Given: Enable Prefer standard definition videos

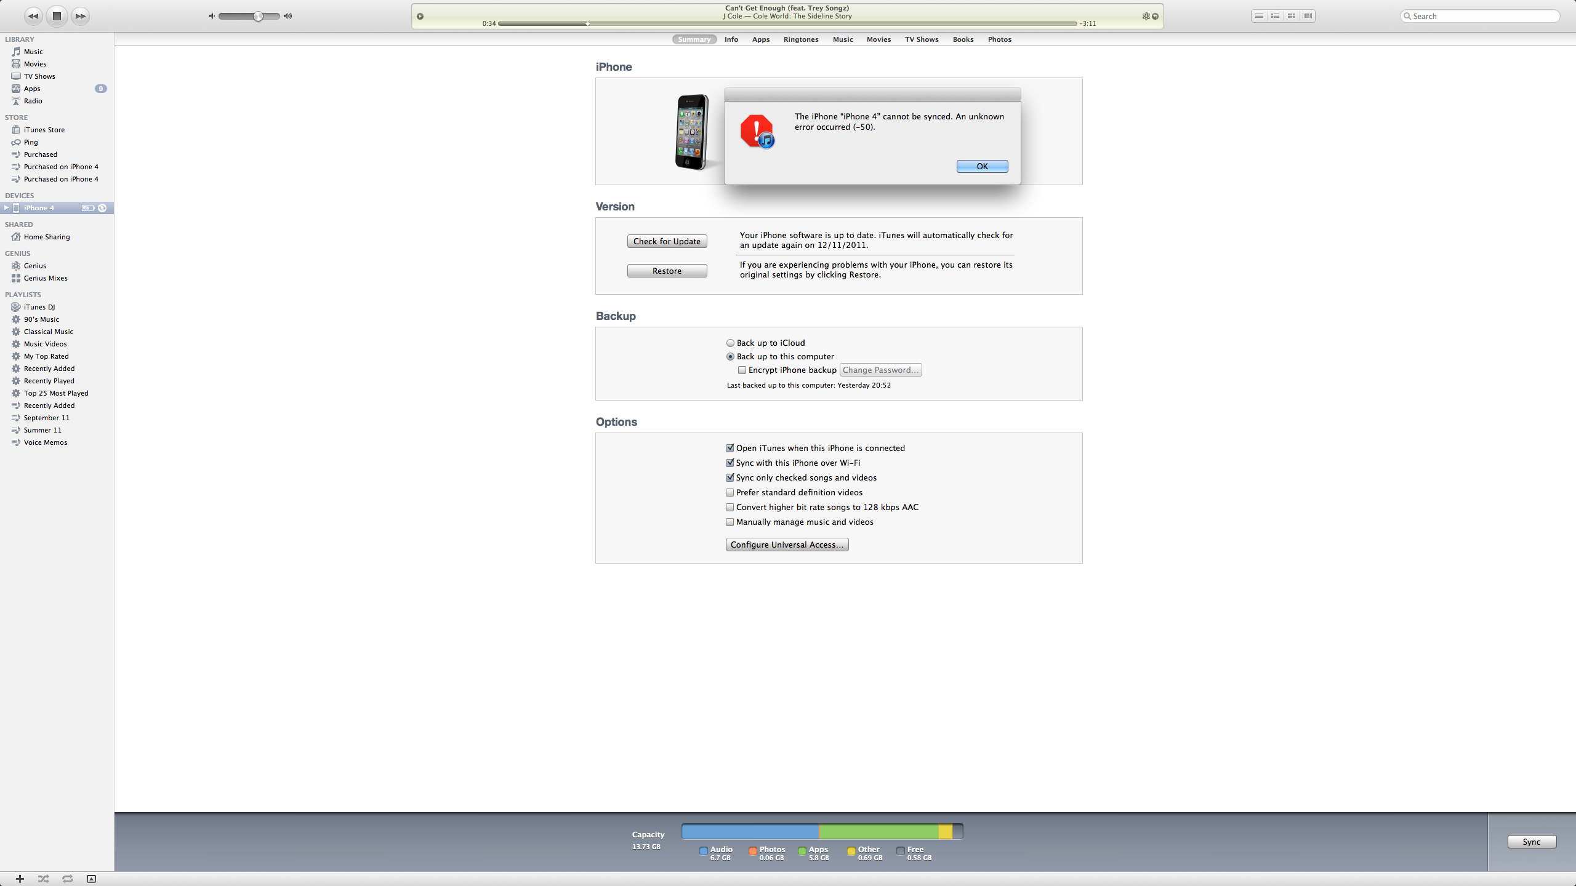Looking at the screenshot, I should tap(730, 492).
